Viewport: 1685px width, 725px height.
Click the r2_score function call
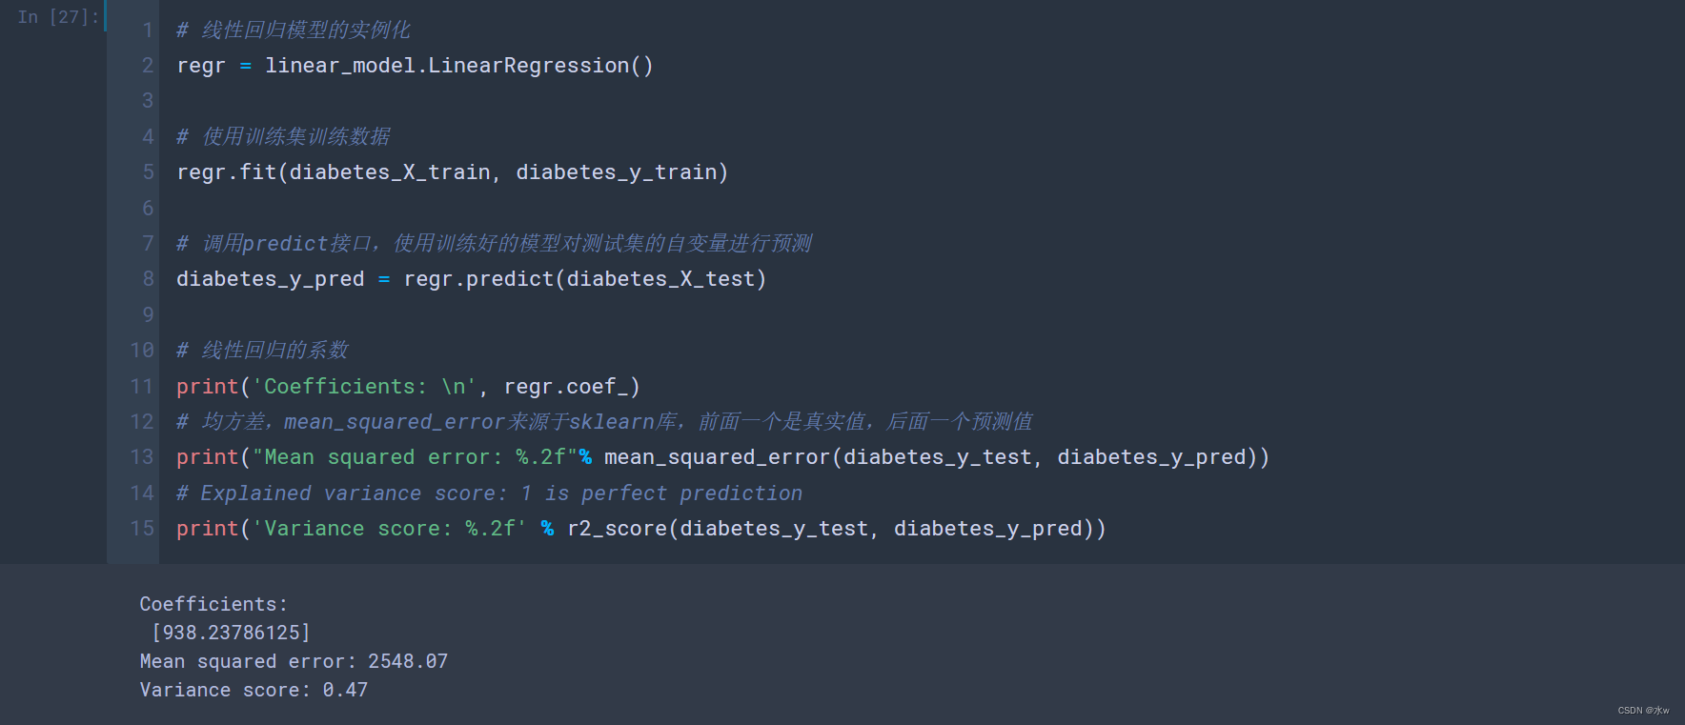[x=617, y=529]
